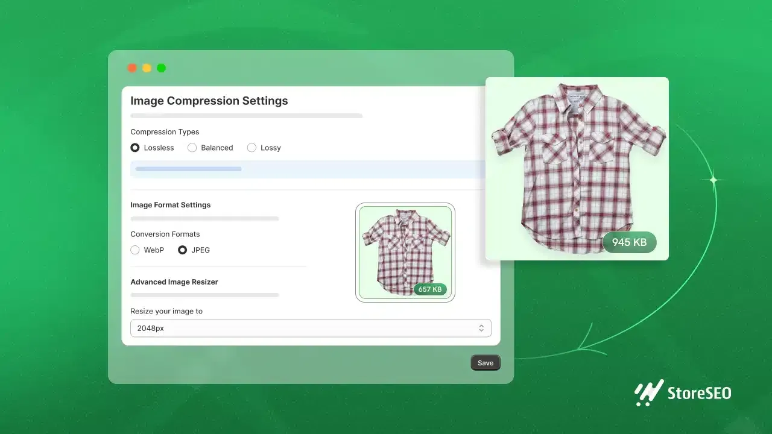The image size is (772, 434).
Task: Click the Image Format Settings heading
Action: pyautogui.click(x=171, y=205)
